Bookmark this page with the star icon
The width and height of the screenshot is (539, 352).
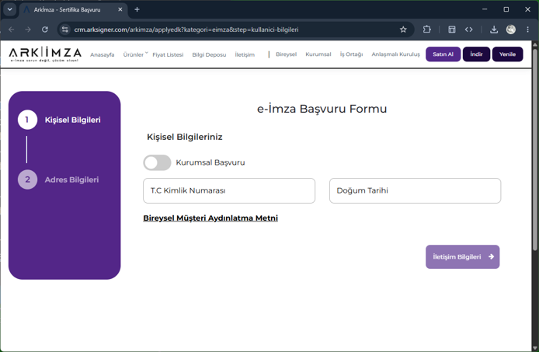click(x=403, y=30)
